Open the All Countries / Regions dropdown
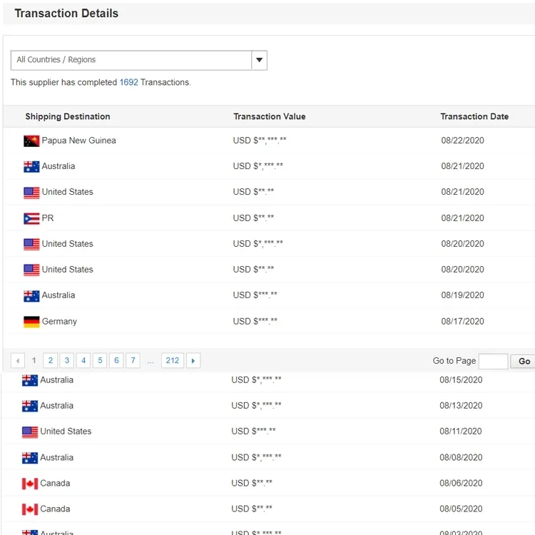The image size is (535, 535). point(131,60)
